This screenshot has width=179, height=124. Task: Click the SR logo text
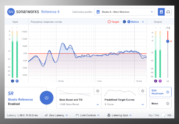(x=11, y=94)
